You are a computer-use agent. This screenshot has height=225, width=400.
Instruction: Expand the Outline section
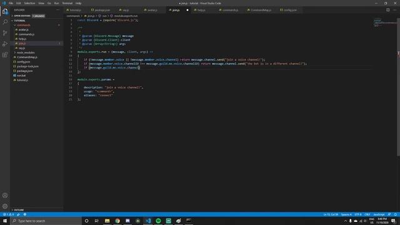(x=19, y=210)
